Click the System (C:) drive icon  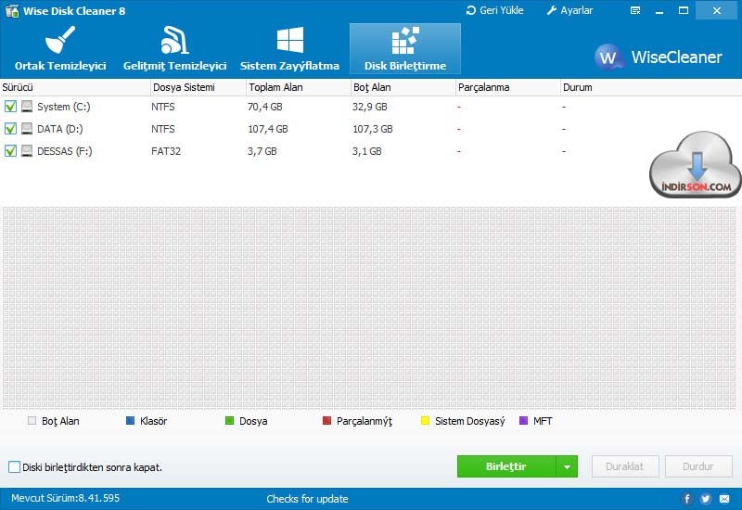[27, 107]
